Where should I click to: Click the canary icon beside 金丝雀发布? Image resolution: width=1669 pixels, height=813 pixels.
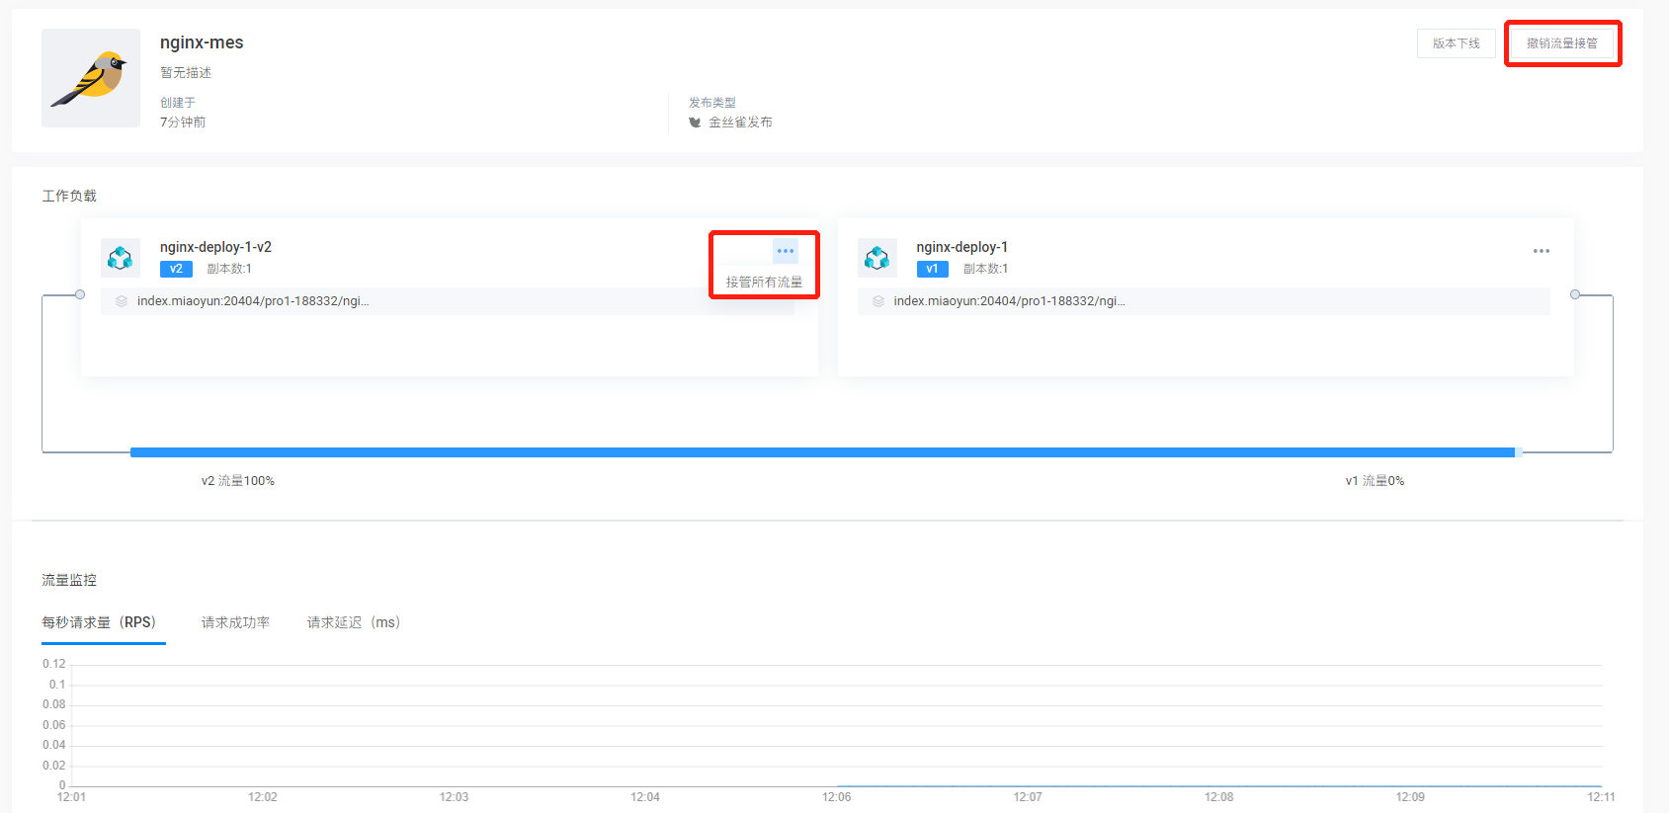pos(695,122)
